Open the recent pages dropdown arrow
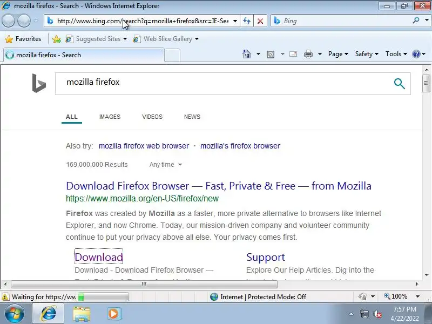Viewport: 432px width, 324px height. click(x=36, y=21)
